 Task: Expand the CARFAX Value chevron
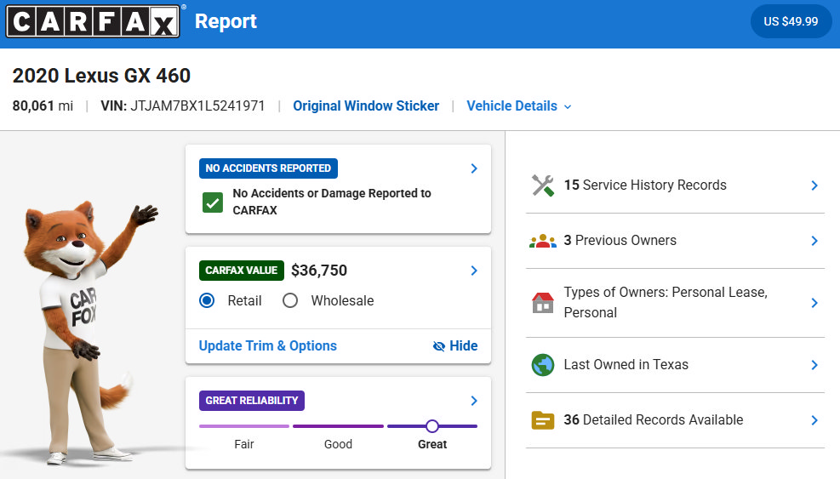(473, 271)
